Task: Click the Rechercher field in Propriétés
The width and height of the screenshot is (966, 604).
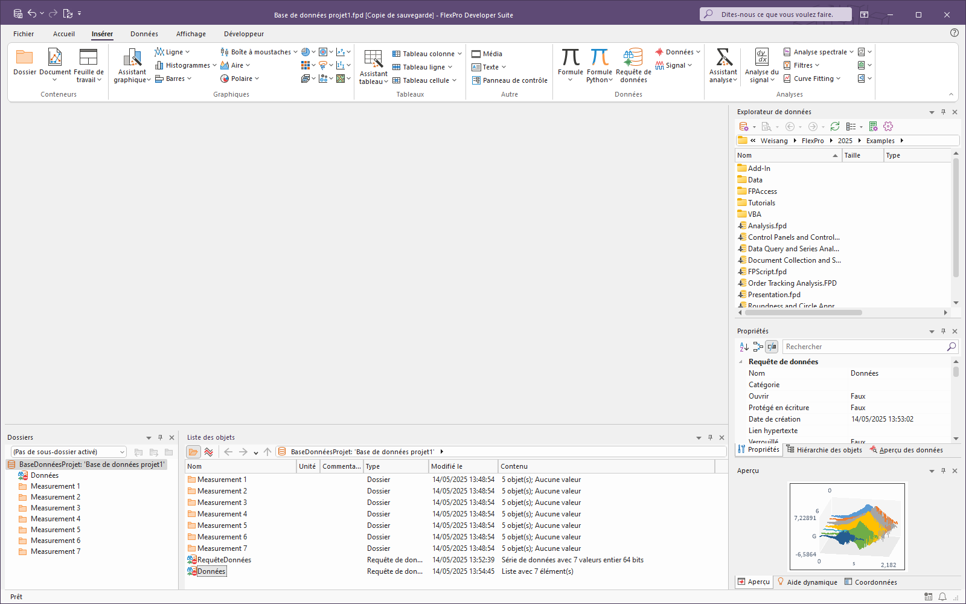Action: [863, 347]
